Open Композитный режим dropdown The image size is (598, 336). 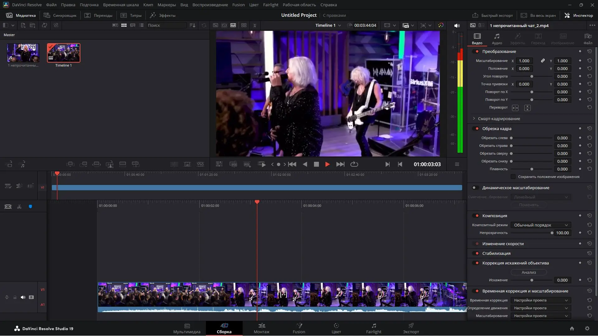pyautogui.click(x=541, y=225)
